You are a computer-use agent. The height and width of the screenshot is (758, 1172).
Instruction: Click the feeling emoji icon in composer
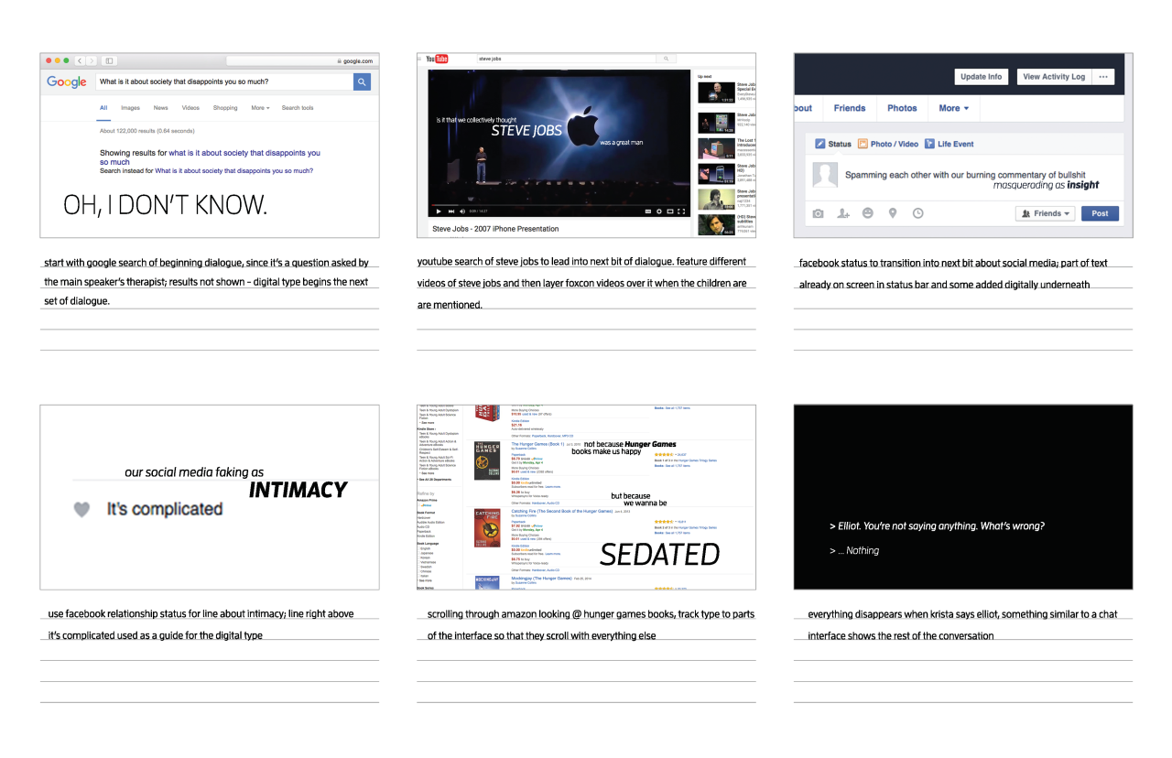868,213
